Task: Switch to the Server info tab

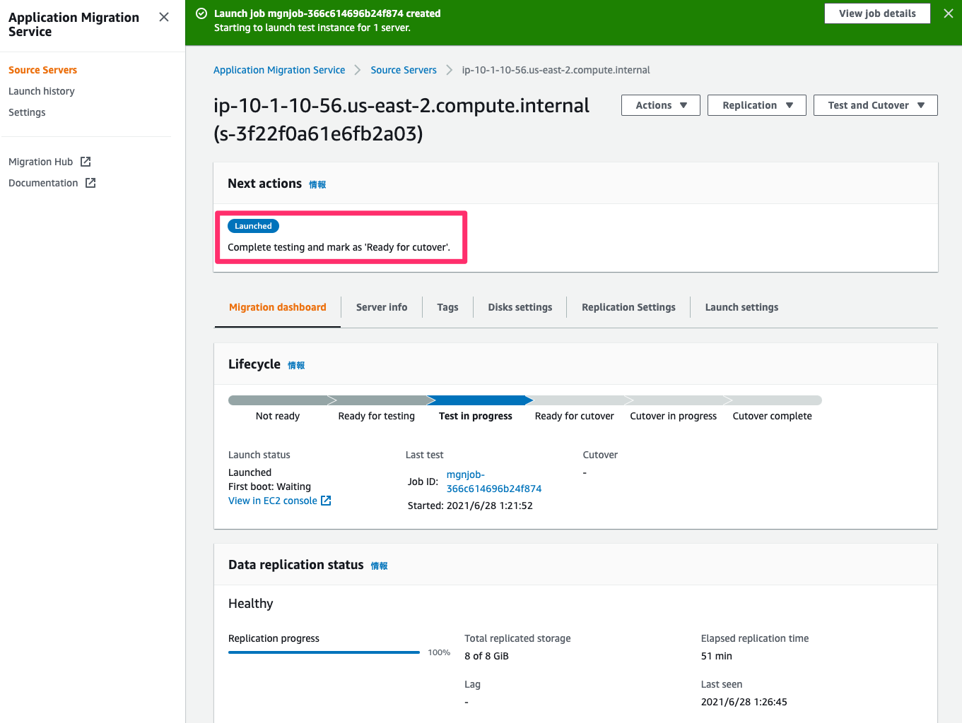Action: 382,307
